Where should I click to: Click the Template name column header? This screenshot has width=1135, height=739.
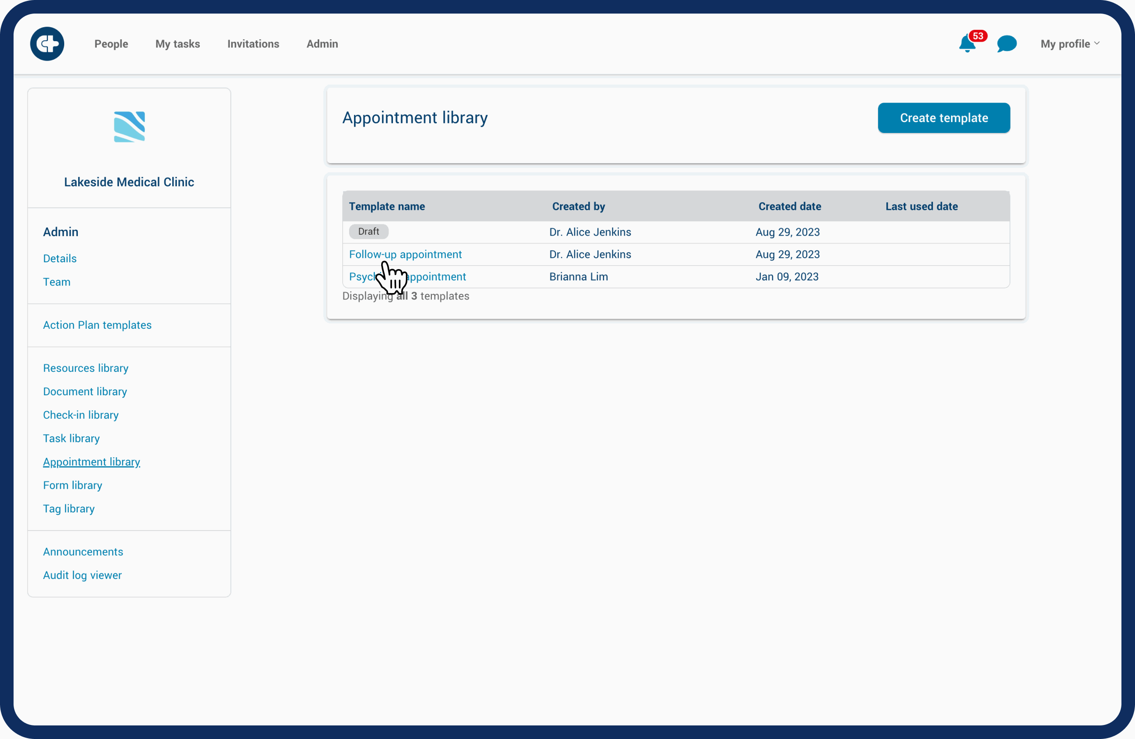click(x=387, y=207)
